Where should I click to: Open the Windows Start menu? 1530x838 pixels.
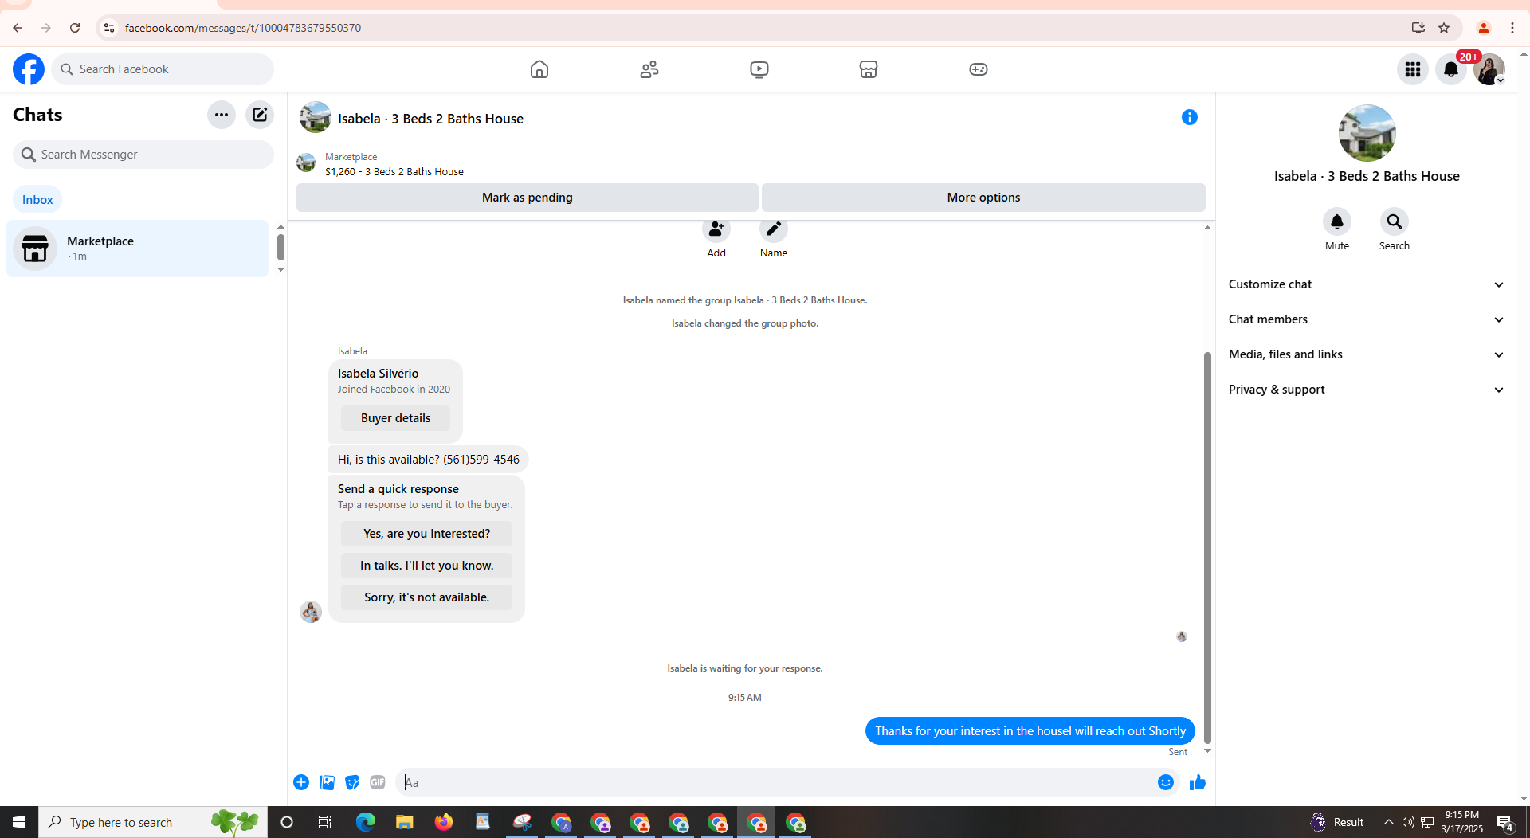[x=19, y=822]
